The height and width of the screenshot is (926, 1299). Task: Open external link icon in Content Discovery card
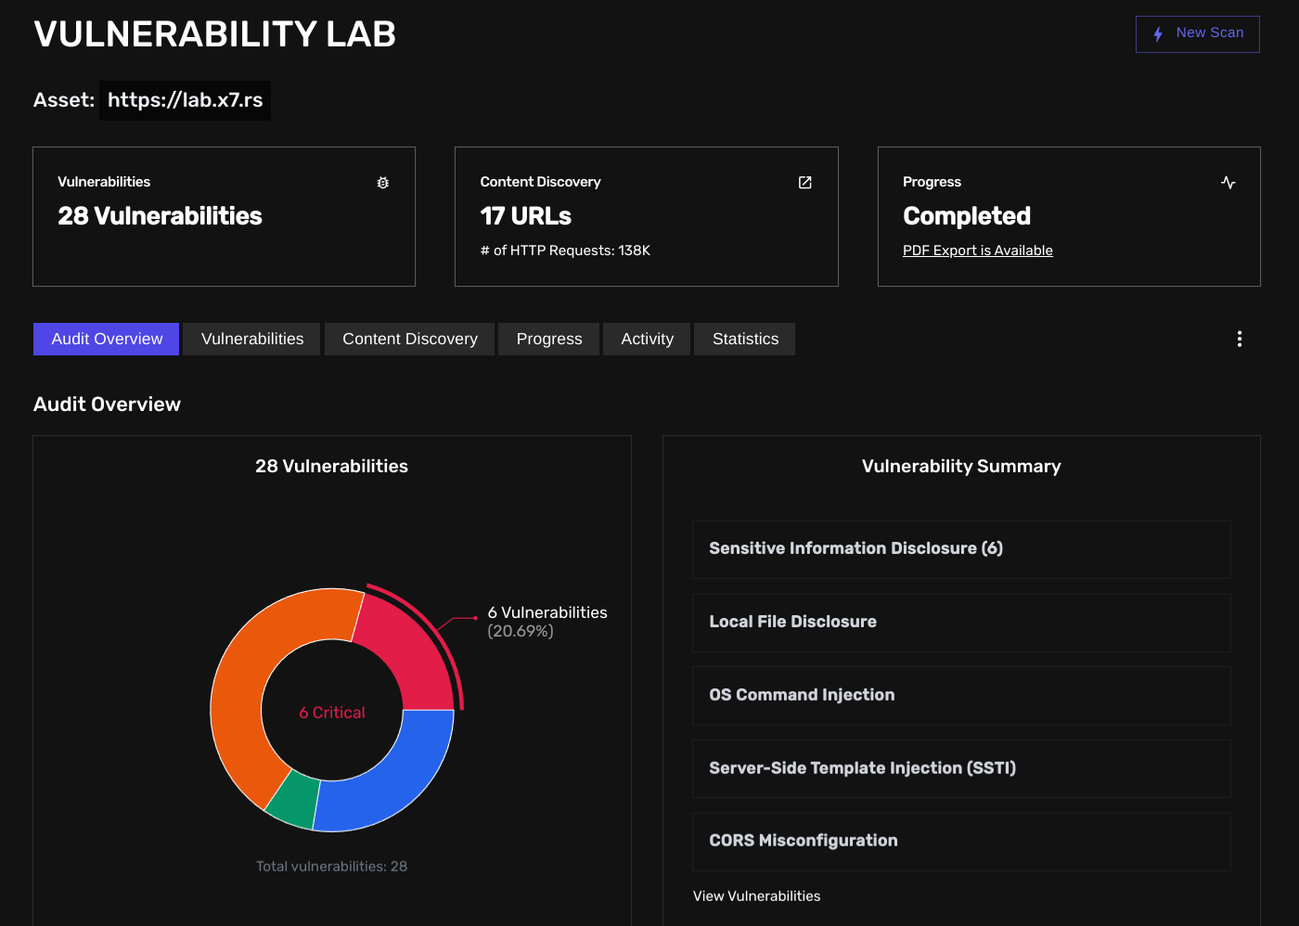805,183
